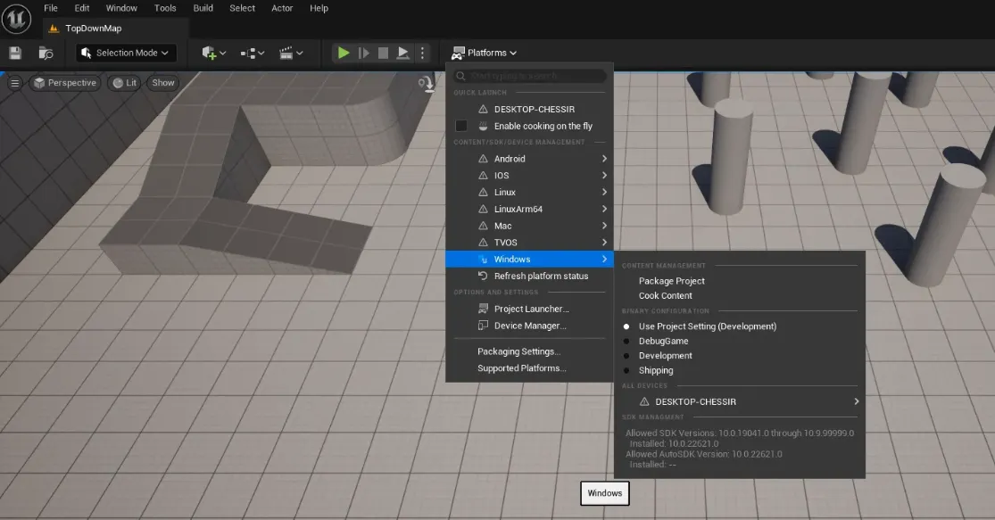Click the warning icon beside Mac
Image resolution: width=995 pixels, height=520 pixels.
pyautogui.click(x=483, y=226)
